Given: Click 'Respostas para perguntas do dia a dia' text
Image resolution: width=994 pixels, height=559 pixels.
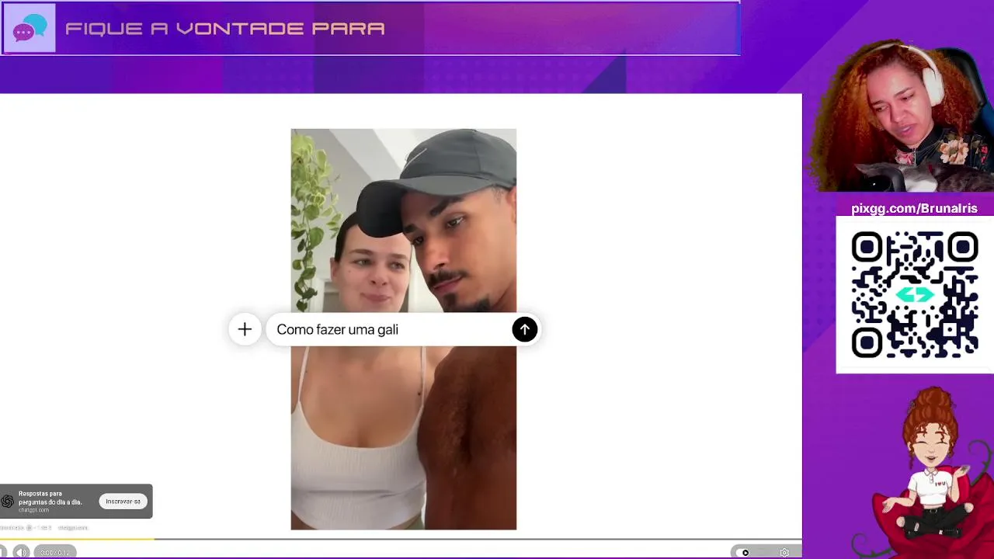Looking at the screenshot, I should tap(50, 498).
